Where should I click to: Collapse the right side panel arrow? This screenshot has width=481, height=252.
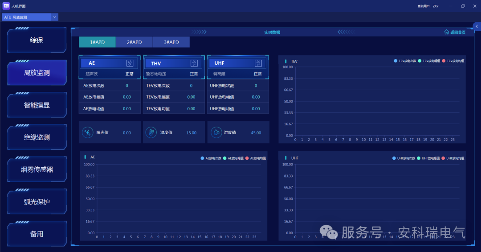click(x=477, y=26)
